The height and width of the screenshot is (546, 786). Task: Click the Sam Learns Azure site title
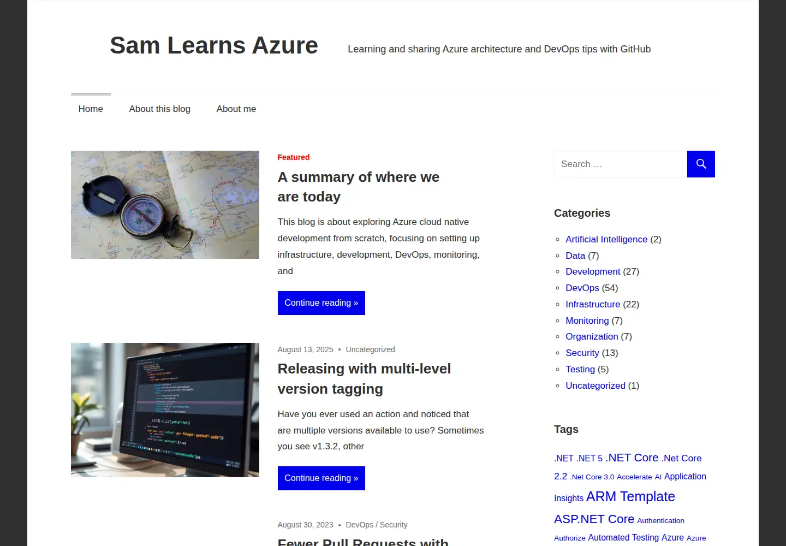pyautogui.click(x=214, y=45)
